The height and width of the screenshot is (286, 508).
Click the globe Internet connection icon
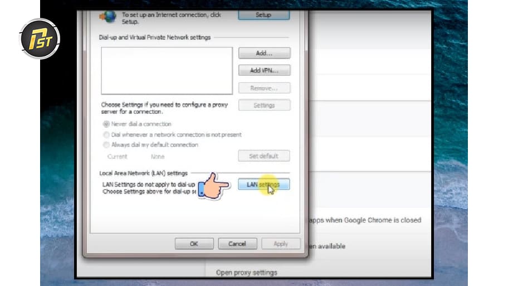108,17
